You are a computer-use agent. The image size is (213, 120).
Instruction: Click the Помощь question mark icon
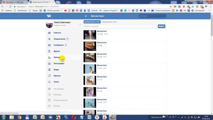pyautogui.click(x=49, y=95)
